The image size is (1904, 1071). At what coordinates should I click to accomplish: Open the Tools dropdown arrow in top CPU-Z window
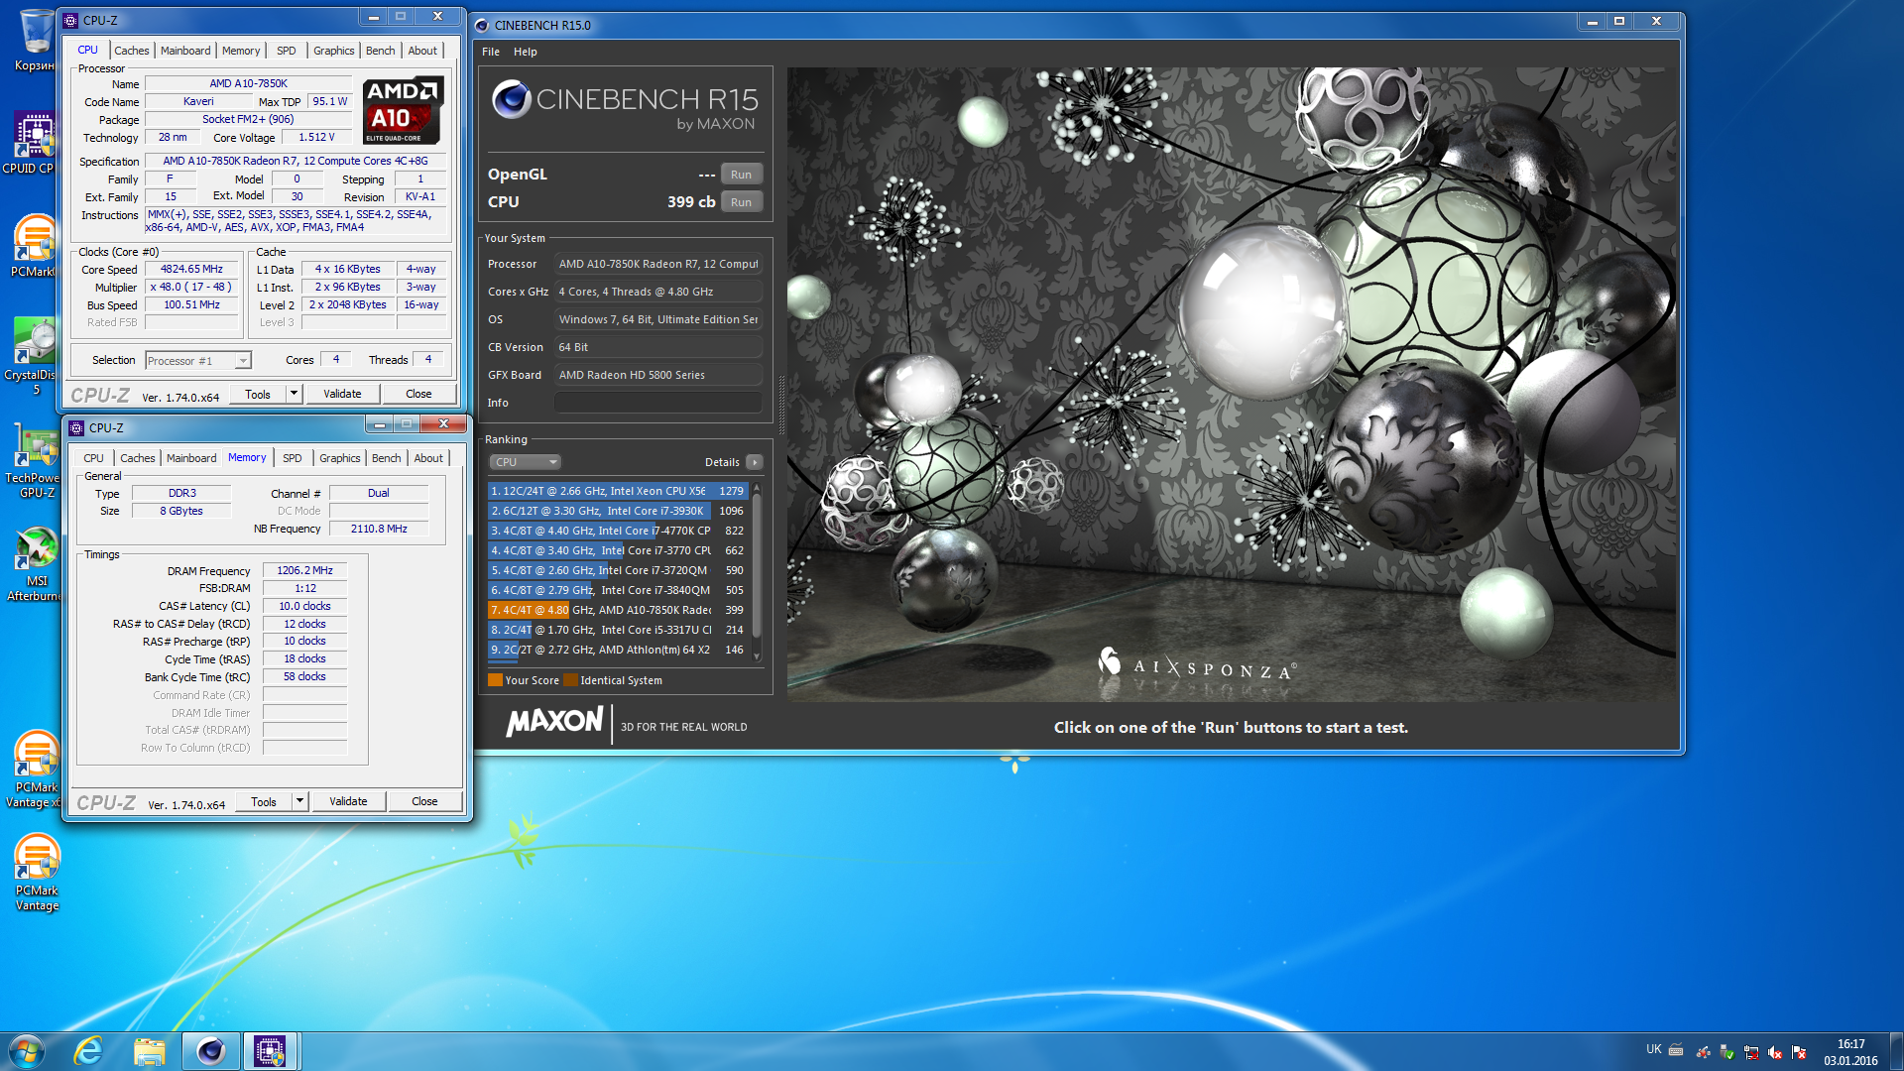click(294, 394)
